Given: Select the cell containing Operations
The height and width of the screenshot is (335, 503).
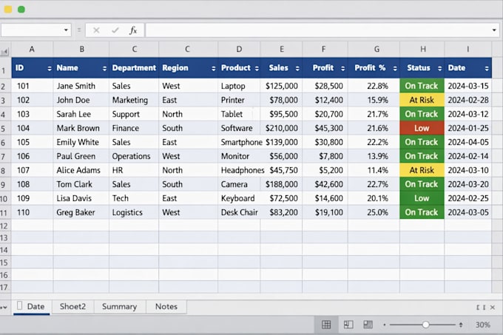Looking at the screenshot, I should pyautogui.click(x=134, y=156).
